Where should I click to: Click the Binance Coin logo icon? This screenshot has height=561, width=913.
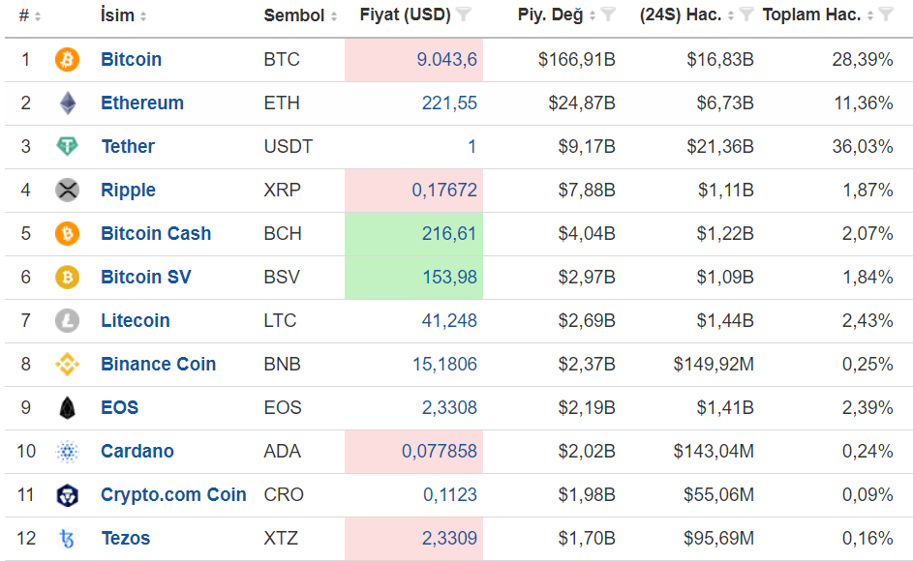67,365
